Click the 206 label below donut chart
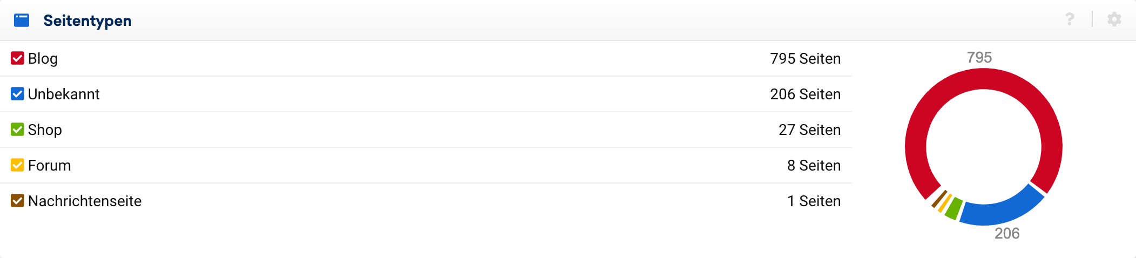This screenshot has width=1136, height=258. click(x=1007, y=233)
